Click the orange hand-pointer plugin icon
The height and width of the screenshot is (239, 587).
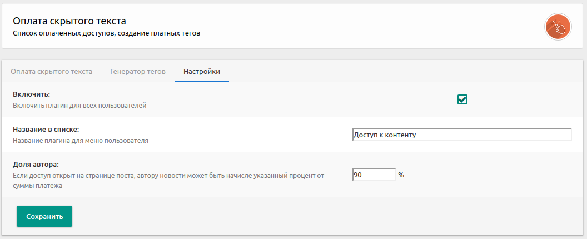(558, 27)
